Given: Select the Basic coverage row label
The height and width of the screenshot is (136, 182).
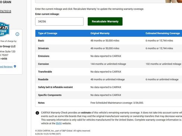Looking at the screenshot, I should coord(41,41).
